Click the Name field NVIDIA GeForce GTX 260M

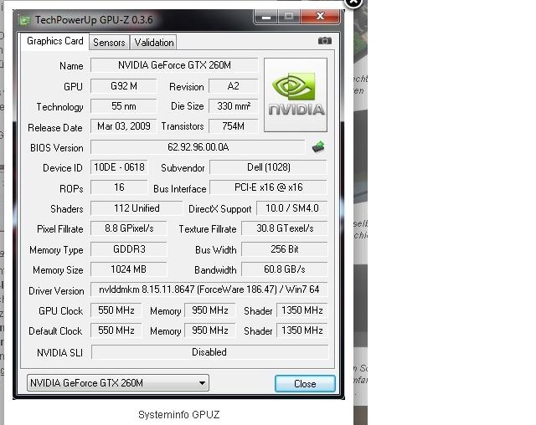coord(174,65)
